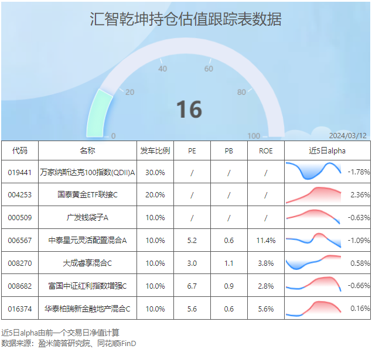Click the PE value 3.0

click(192, 263)
